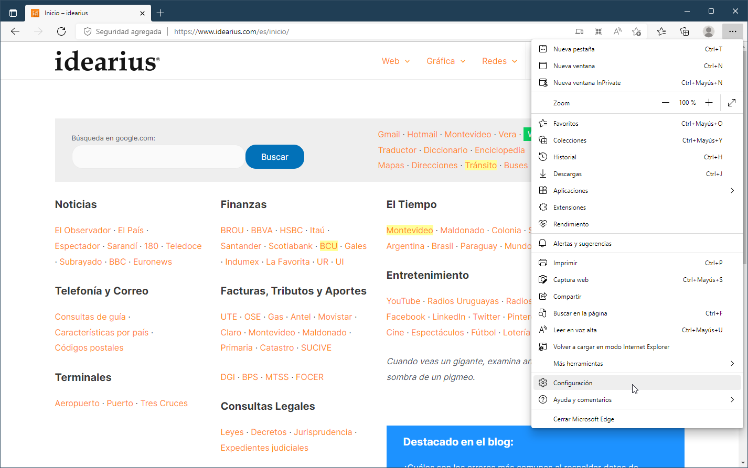Expand the Gráfica navigation dropdown
The image size is (748, 468).
click(446, 61)
